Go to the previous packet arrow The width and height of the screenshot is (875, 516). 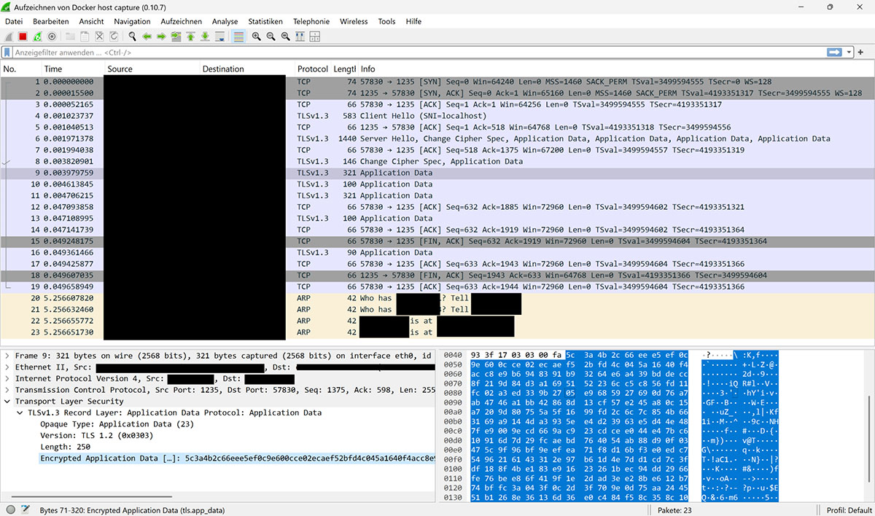click(147, 36)
